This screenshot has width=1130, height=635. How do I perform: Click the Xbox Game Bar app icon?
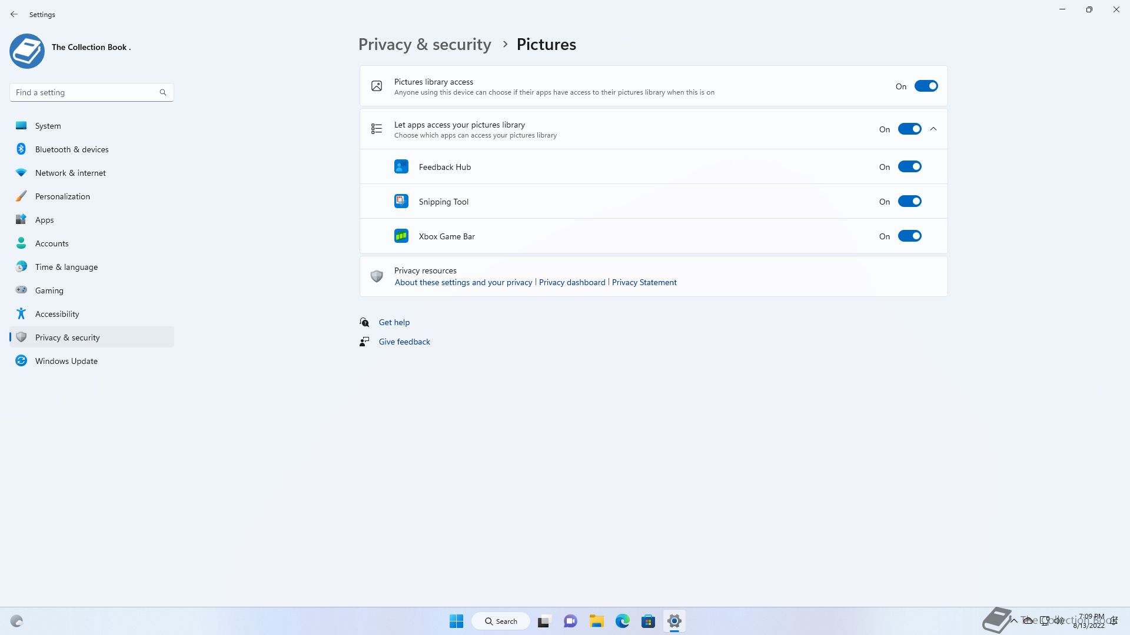coord(401,236)
